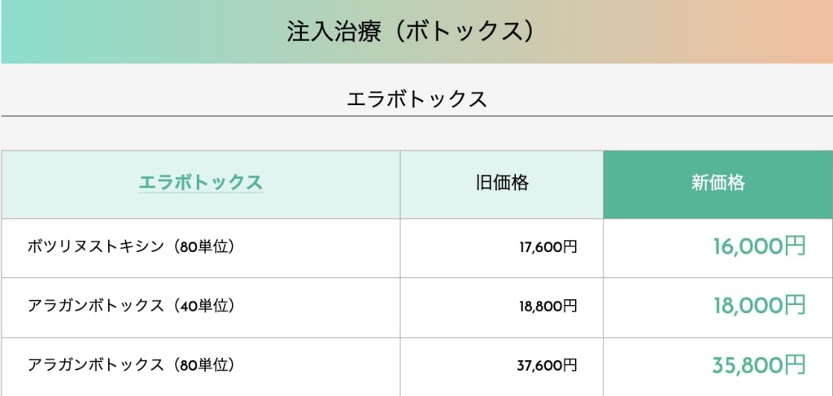The image size is (833, 396).
Task: Select the ボツリヌストキシン（80単位） row label
Action: pos(131,247)
